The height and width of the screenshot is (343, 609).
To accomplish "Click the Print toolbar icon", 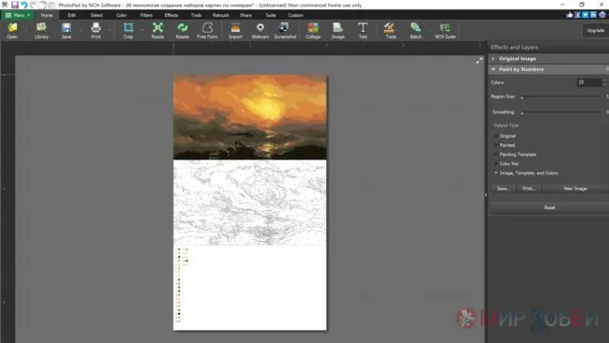I will coord(96,30).
